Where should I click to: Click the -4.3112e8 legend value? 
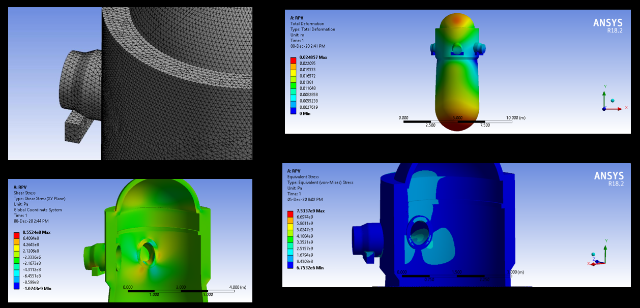pyautogui.click(x=31, y=269)
